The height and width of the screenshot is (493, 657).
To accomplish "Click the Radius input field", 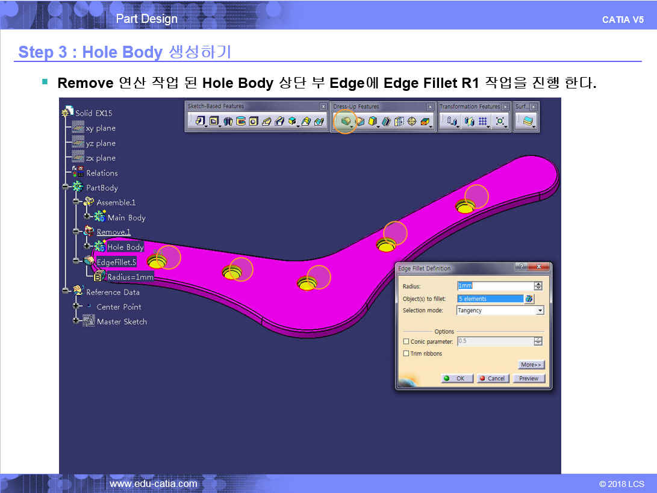I will pyautogui.click(x=494, y=286).
